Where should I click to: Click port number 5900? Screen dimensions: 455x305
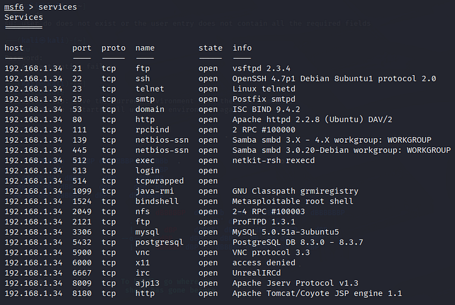(82, 252)
